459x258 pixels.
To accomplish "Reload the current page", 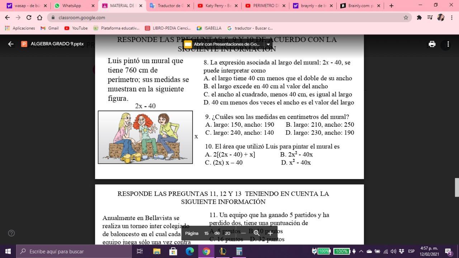I will (29, 17).
